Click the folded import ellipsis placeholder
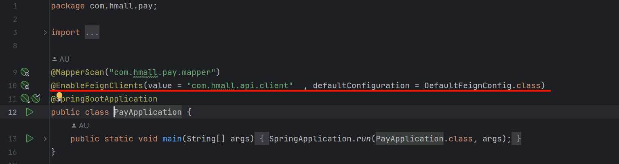Viewport: 619px width, 164px height. pyautogui.click(x=92, y=33)
